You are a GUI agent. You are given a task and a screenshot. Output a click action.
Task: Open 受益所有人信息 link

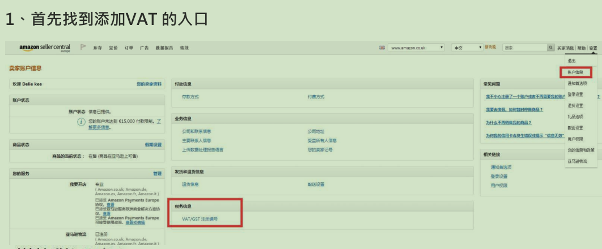322,140
